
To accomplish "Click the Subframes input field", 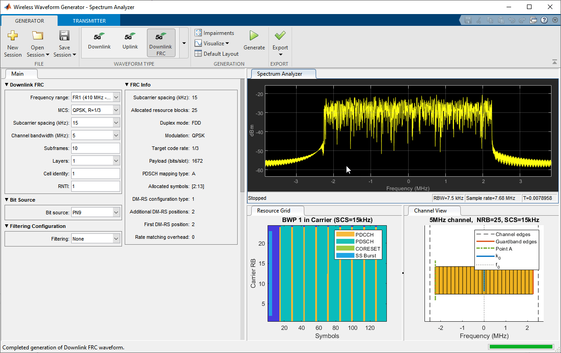I will (95, 148).
